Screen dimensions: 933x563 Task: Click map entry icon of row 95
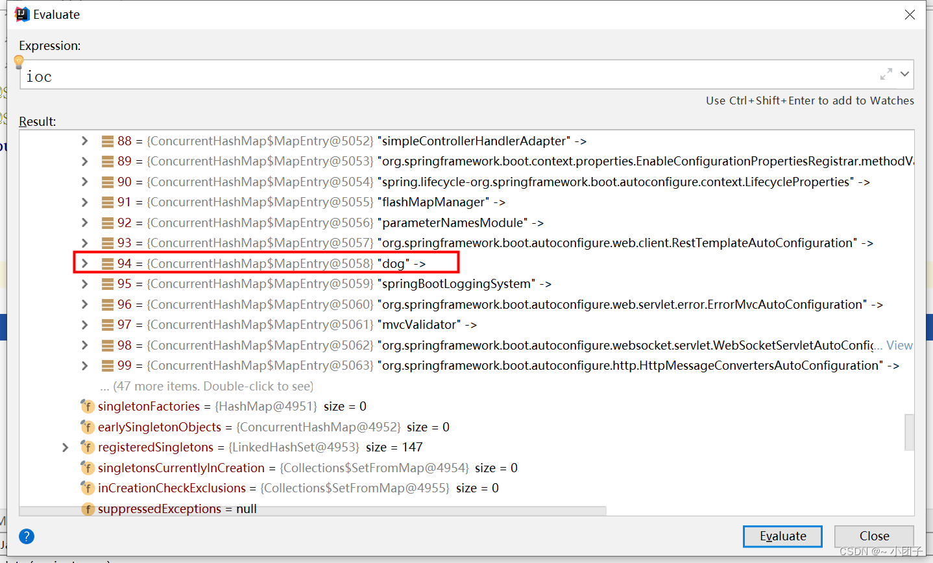point(108,283)
